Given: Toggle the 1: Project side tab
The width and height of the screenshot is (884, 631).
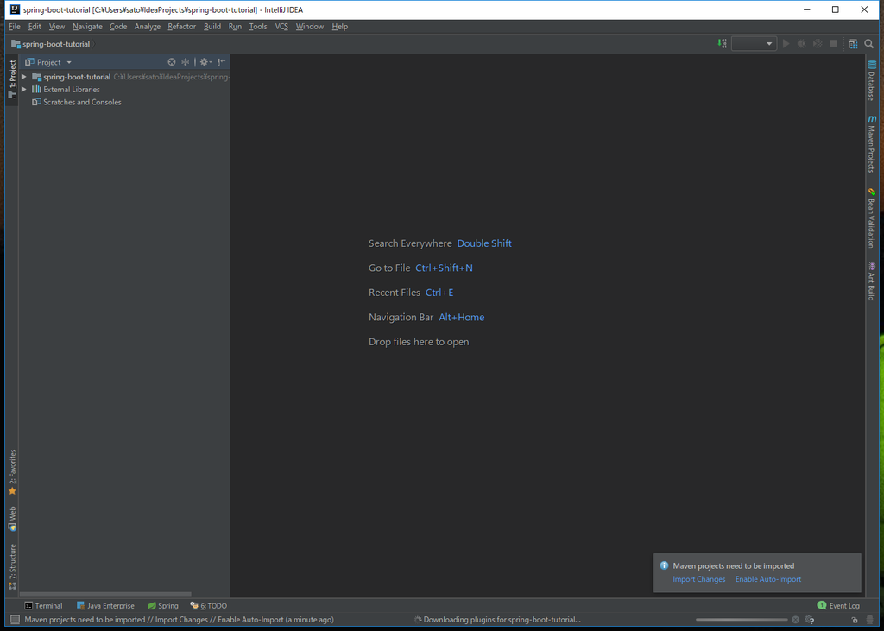Looking at the screenshot, I should click(x=12, y=79).
